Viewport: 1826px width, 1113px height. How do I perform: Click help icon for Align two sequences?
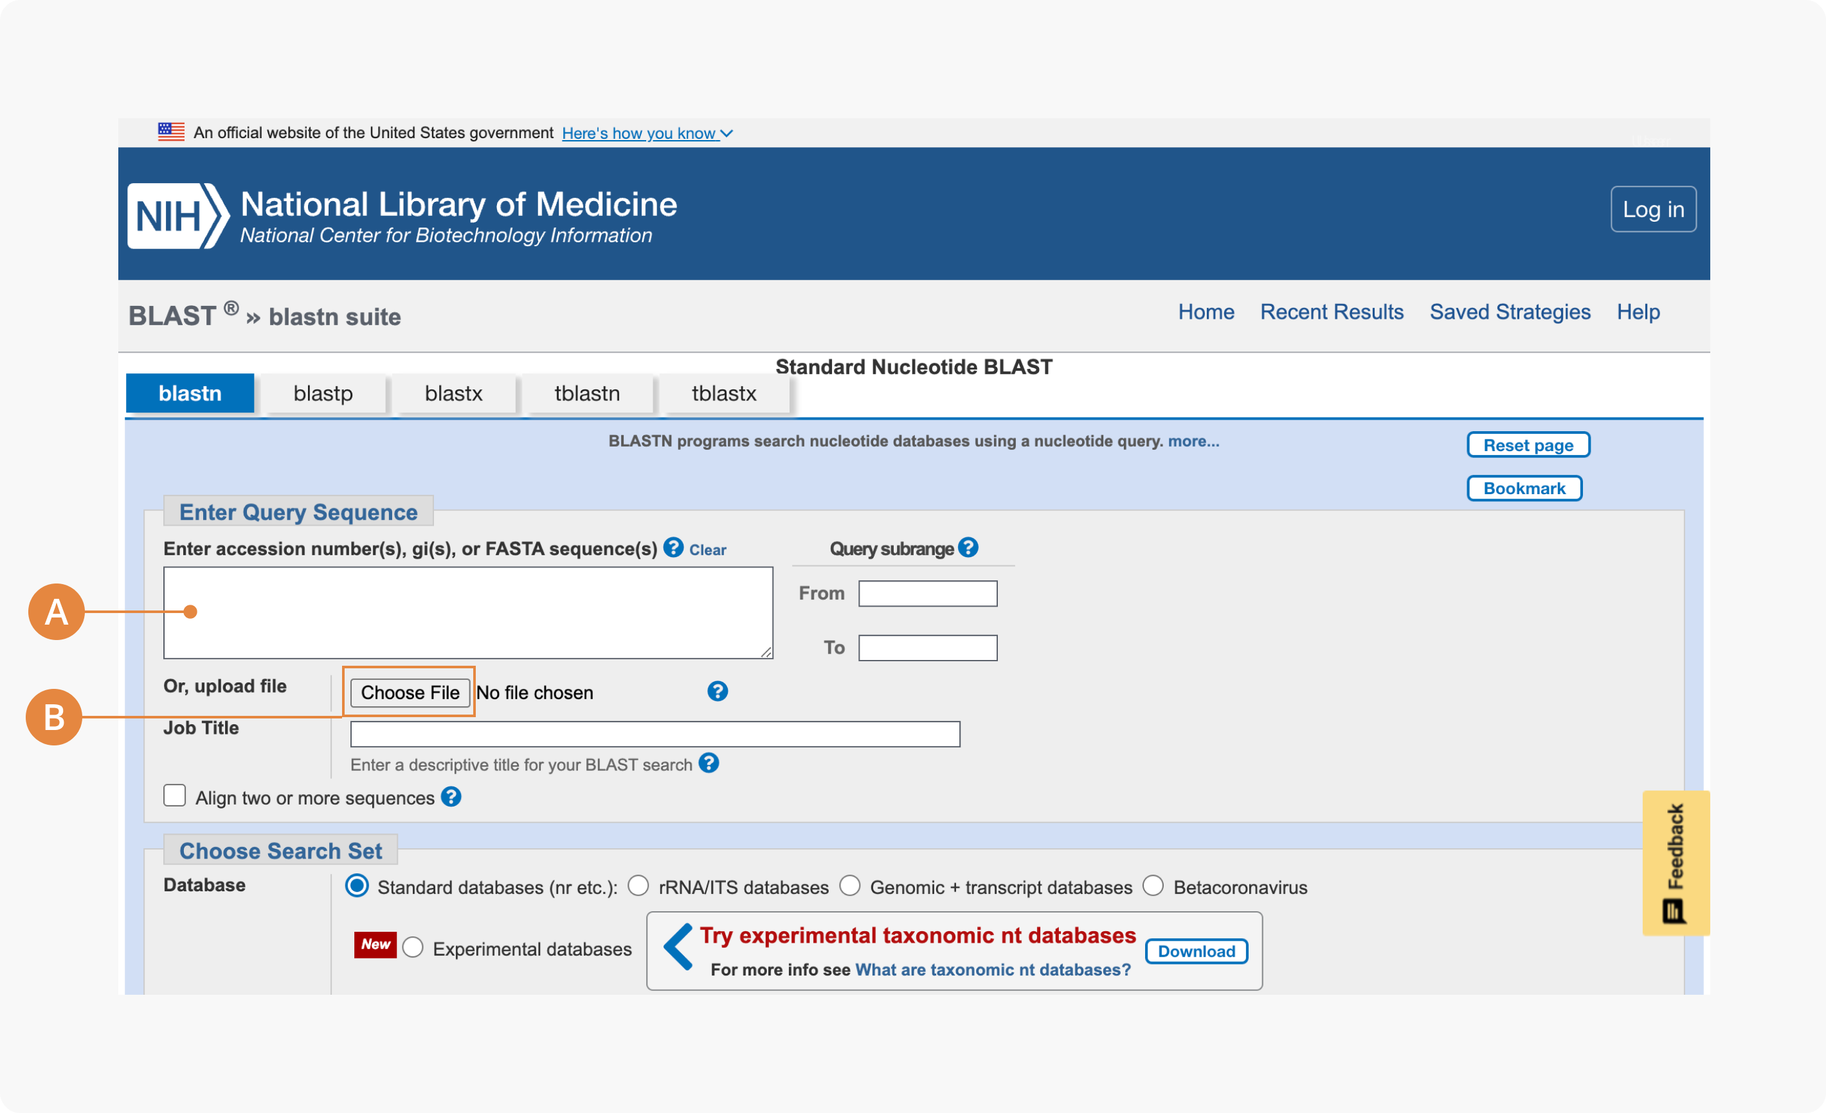coord(451,797)
